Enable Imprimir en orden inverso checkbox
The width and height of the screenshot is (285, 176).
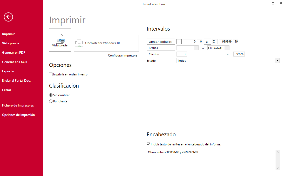point(51,74)
